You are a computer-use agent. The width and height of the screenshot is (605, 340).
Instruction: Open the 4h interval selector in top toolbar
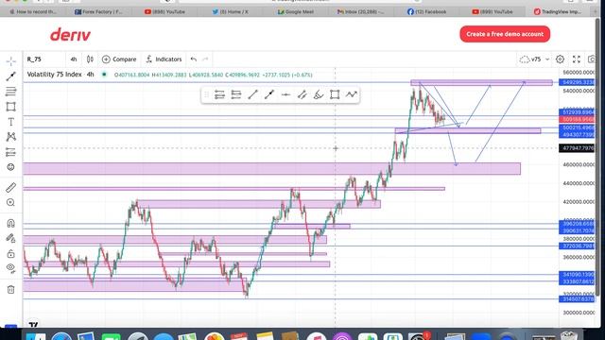pyautogui.click(x=74, y=59)
